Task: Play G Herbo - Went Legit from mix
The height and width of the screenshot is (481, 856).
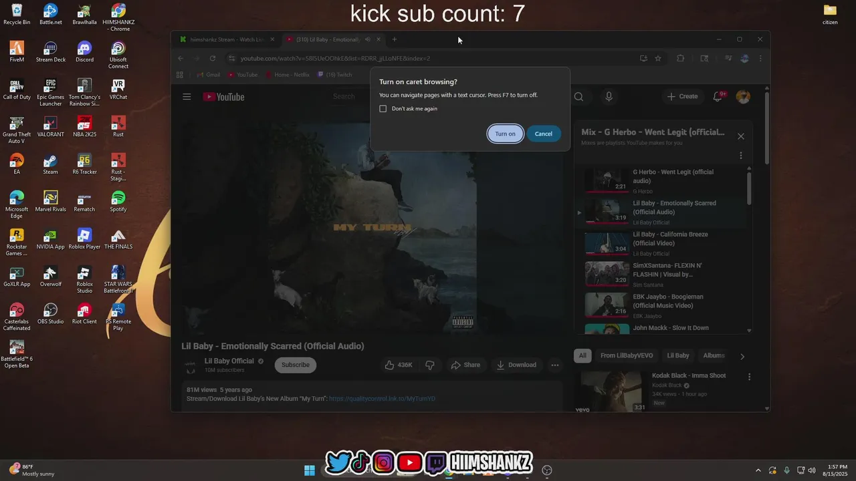Action: tap(662, 180)
